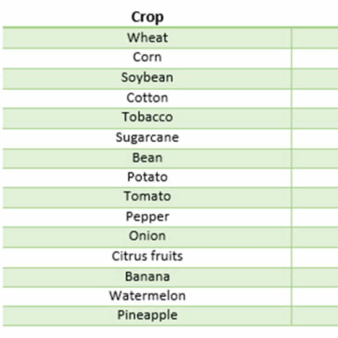Click the Pineapple cell
The height and width of the screenshot is (338, 338).
click(x=147, y=316)
